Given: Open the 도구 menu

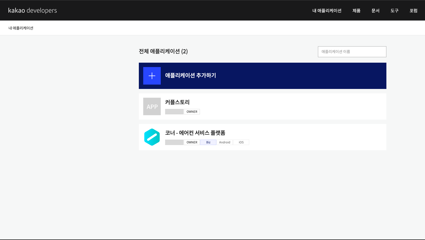Looking at the screenshot, I should (395, 11).
